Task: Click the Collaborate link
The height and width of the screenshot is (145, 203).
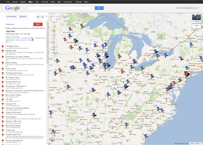Action: point(10,24)
